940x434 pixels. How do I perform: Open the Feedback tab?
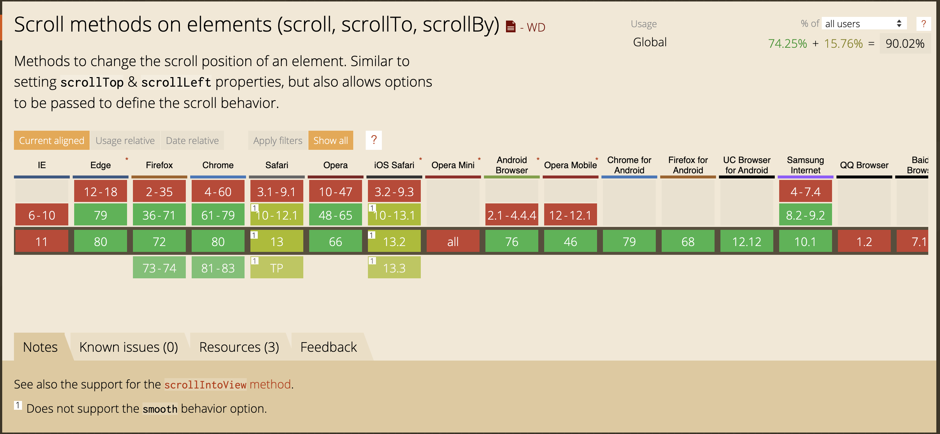pyautogui.click(x=328, y=347)
